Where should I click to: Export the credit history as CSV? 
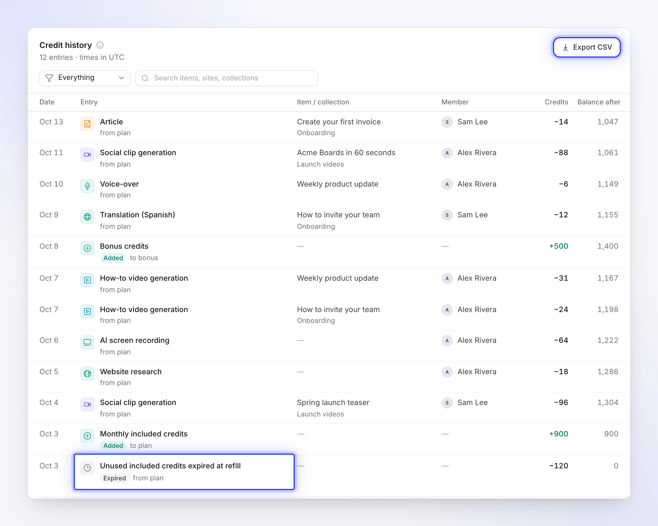coord(587,47)
